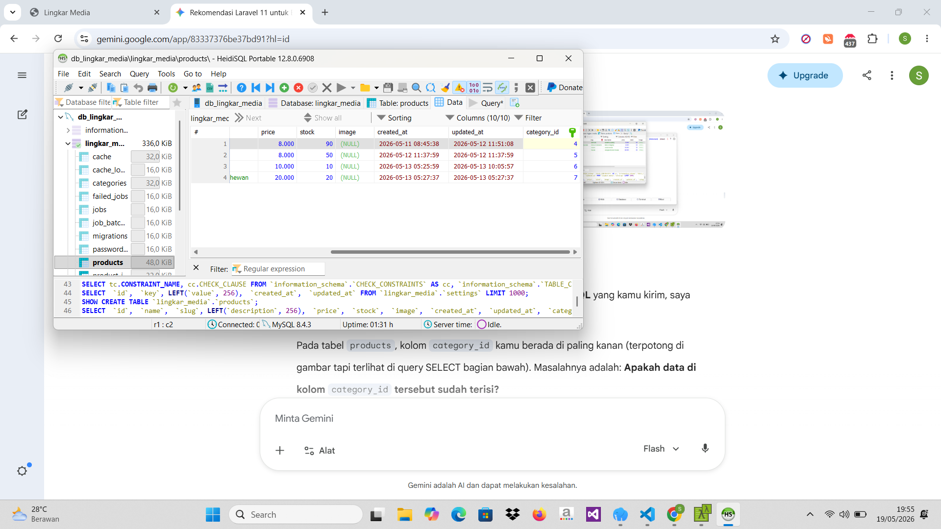Click the Donate button

[x=565, y=88]
